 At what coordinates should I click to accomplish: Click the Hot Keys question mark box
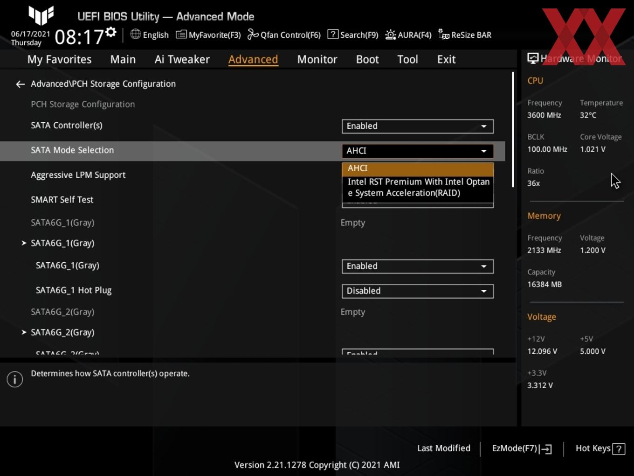click(619, 449)
